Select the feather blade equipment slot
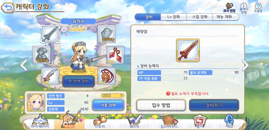The image size is (269, 130). coord(50,76)
